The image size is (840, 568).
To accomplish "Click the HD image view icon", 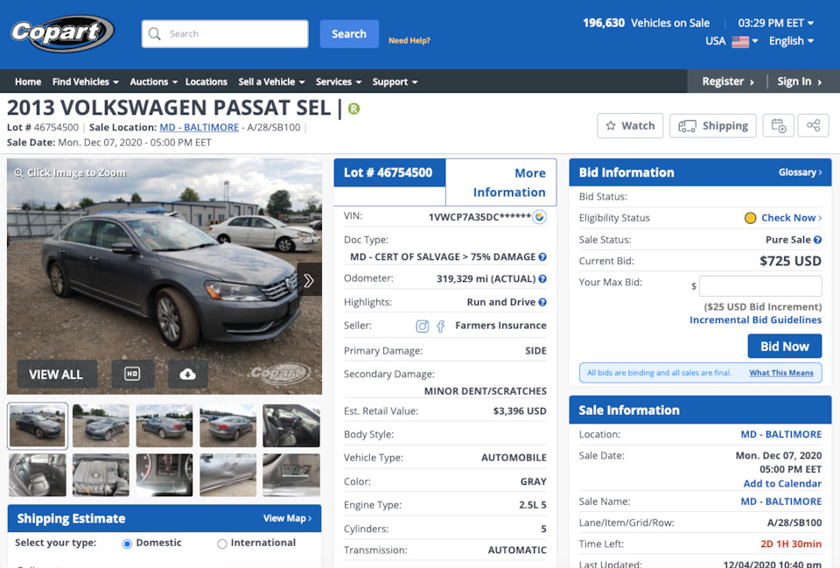I will (132, 374).
